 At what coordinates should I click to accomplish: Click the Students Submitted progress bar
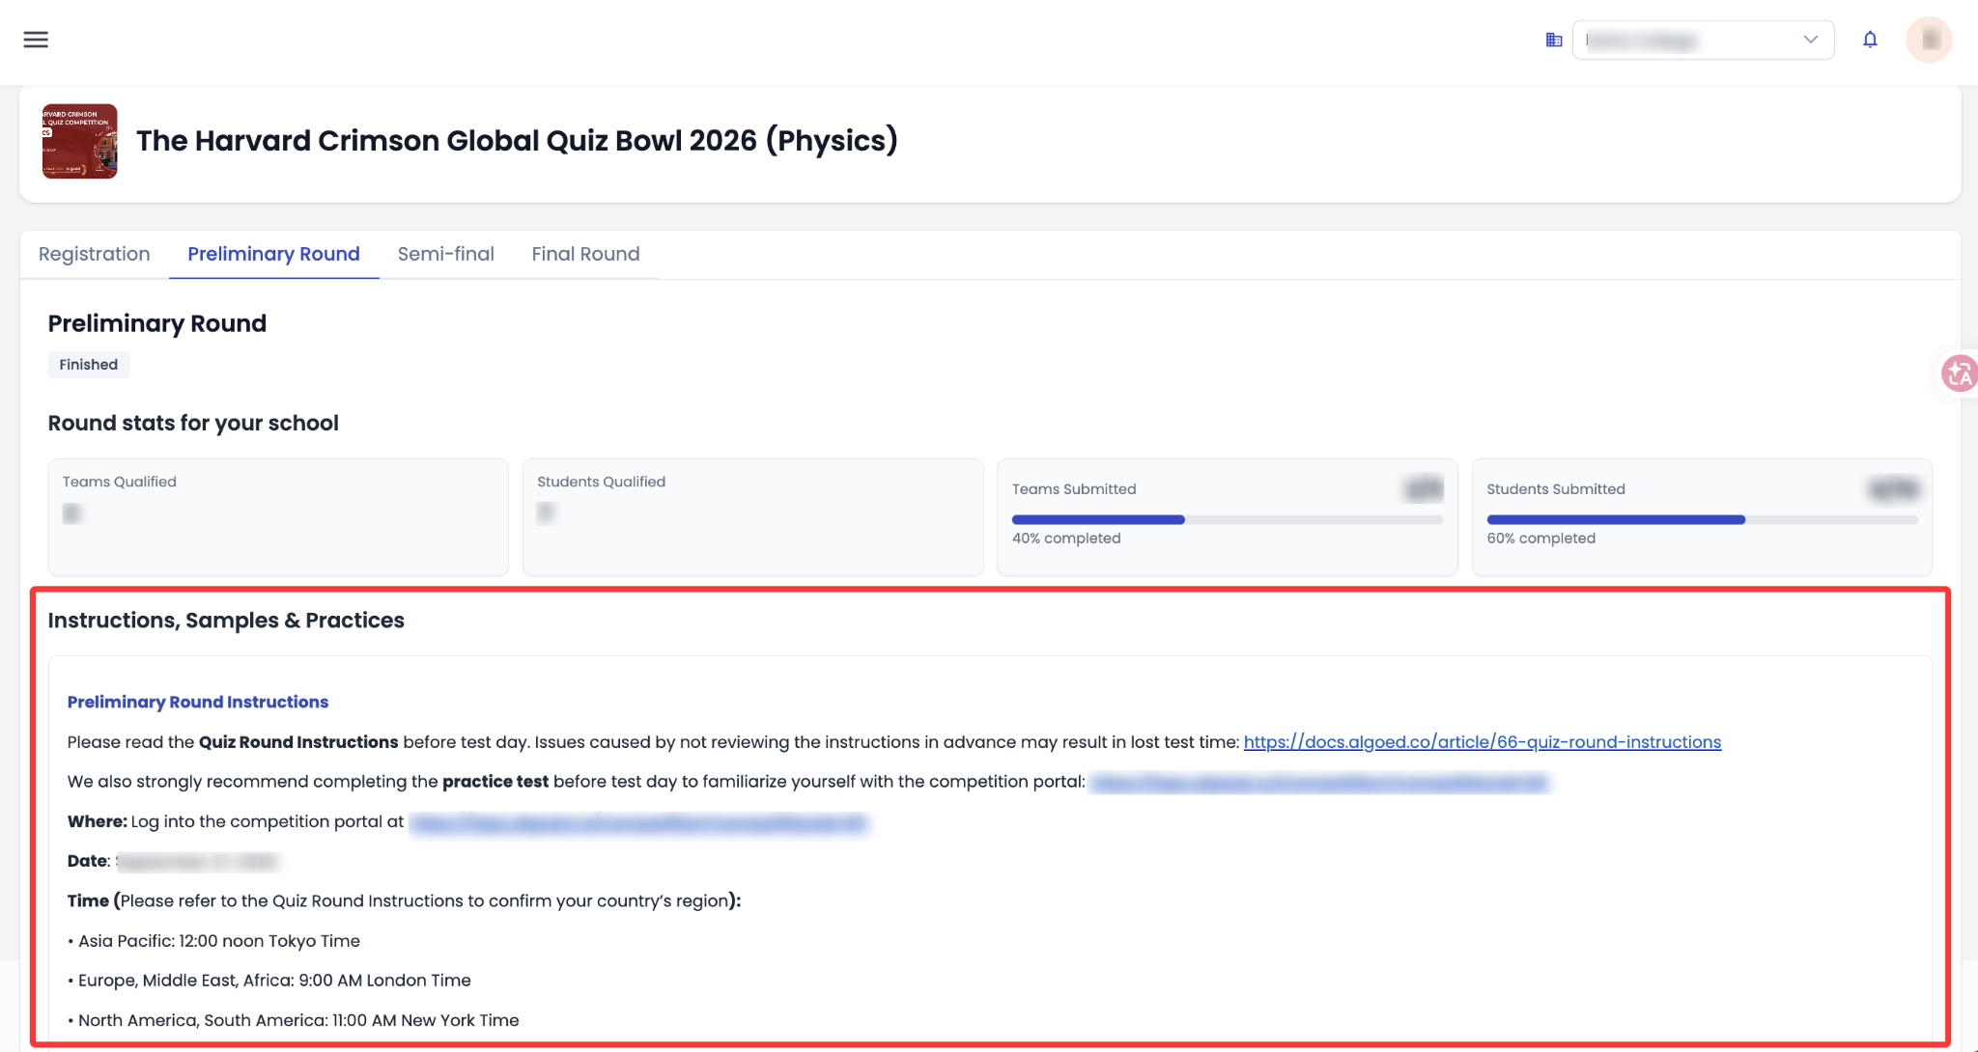[1702, 520]
